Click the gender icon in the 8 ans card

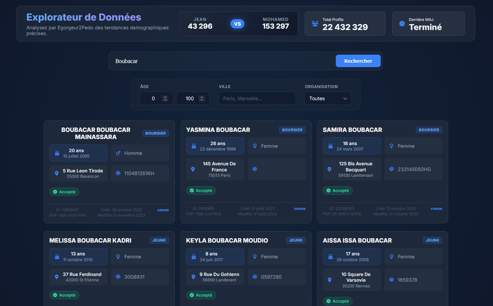click(x=255, y=256)
